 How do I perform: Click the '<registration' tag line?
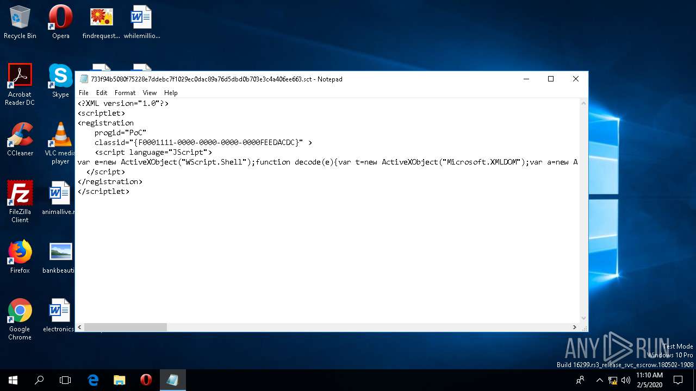[x=105, y=123]
